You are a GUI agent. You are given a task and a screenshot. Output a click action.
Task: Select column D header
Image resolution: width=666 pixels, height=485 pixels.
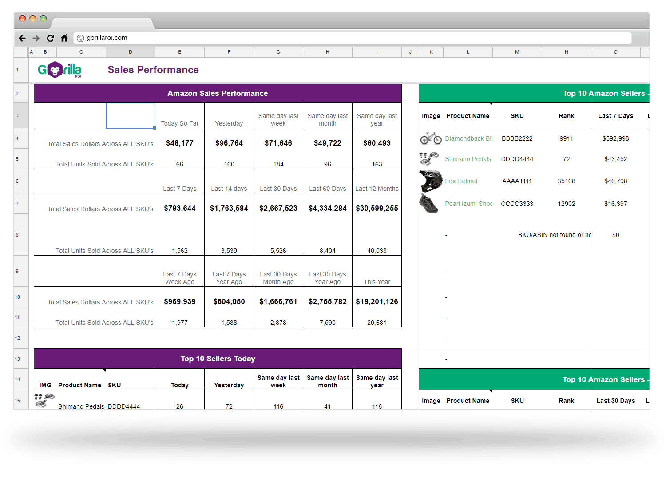pos(131,52)
